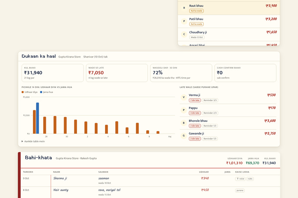This screenshot has width=298, height=198.
Task: Open Verma ji in late list
Action: coord(194,95)
